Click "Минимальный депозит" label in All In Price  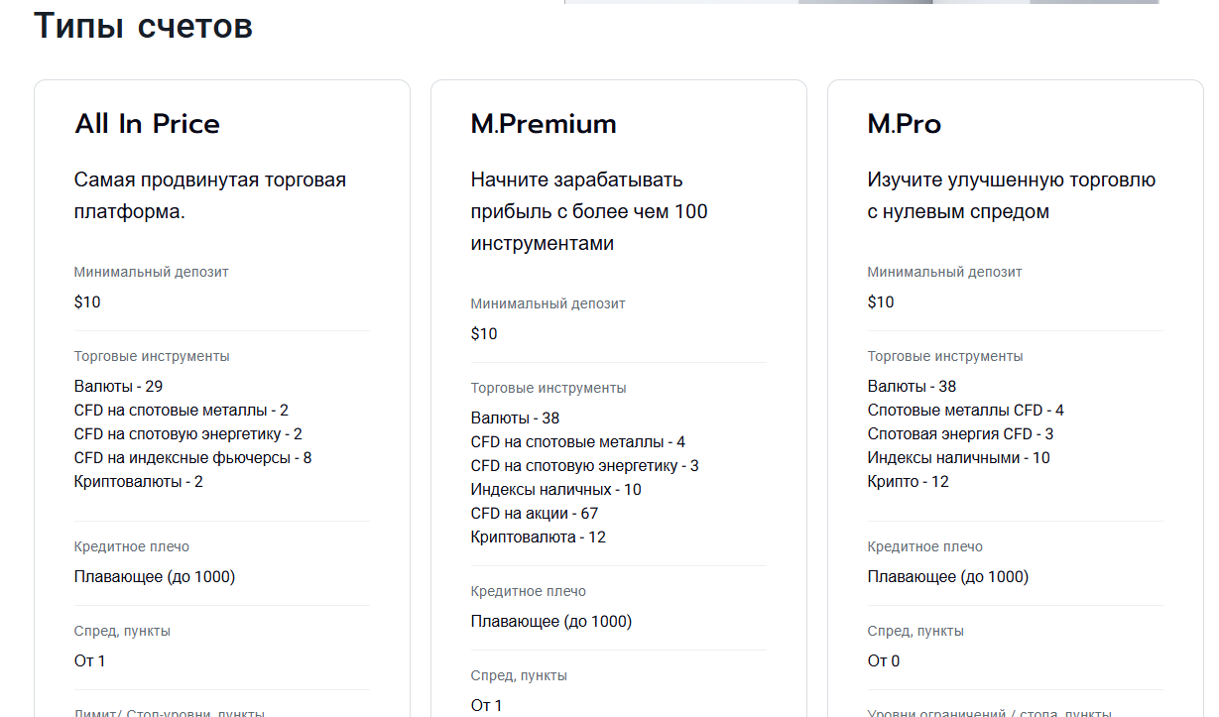point(152,272)
